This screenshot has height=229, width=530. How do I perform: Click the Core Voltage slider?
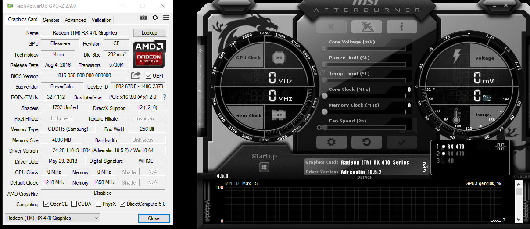365,48
